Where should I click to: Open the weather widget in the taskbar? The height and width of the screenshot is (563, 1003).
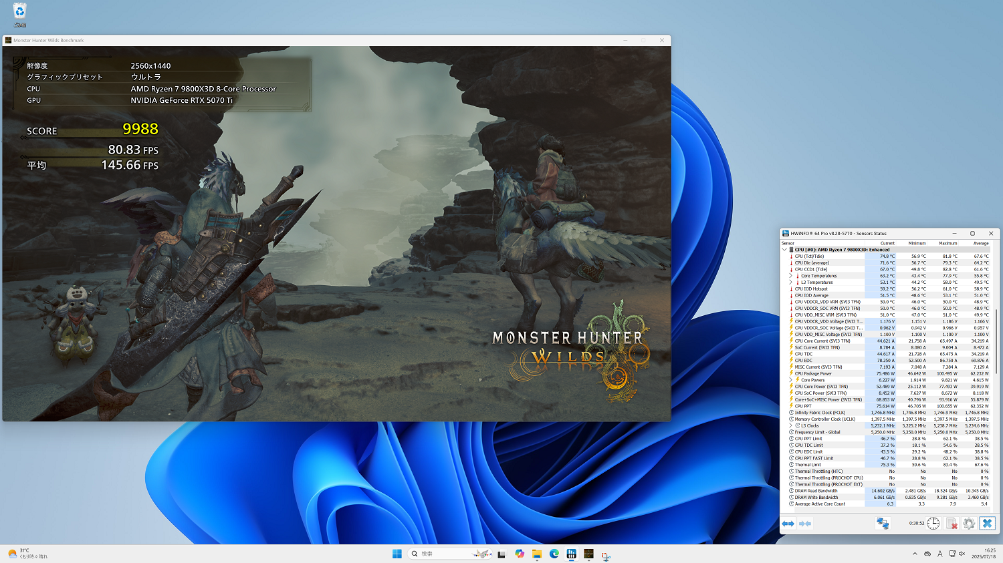pos(28,554)
